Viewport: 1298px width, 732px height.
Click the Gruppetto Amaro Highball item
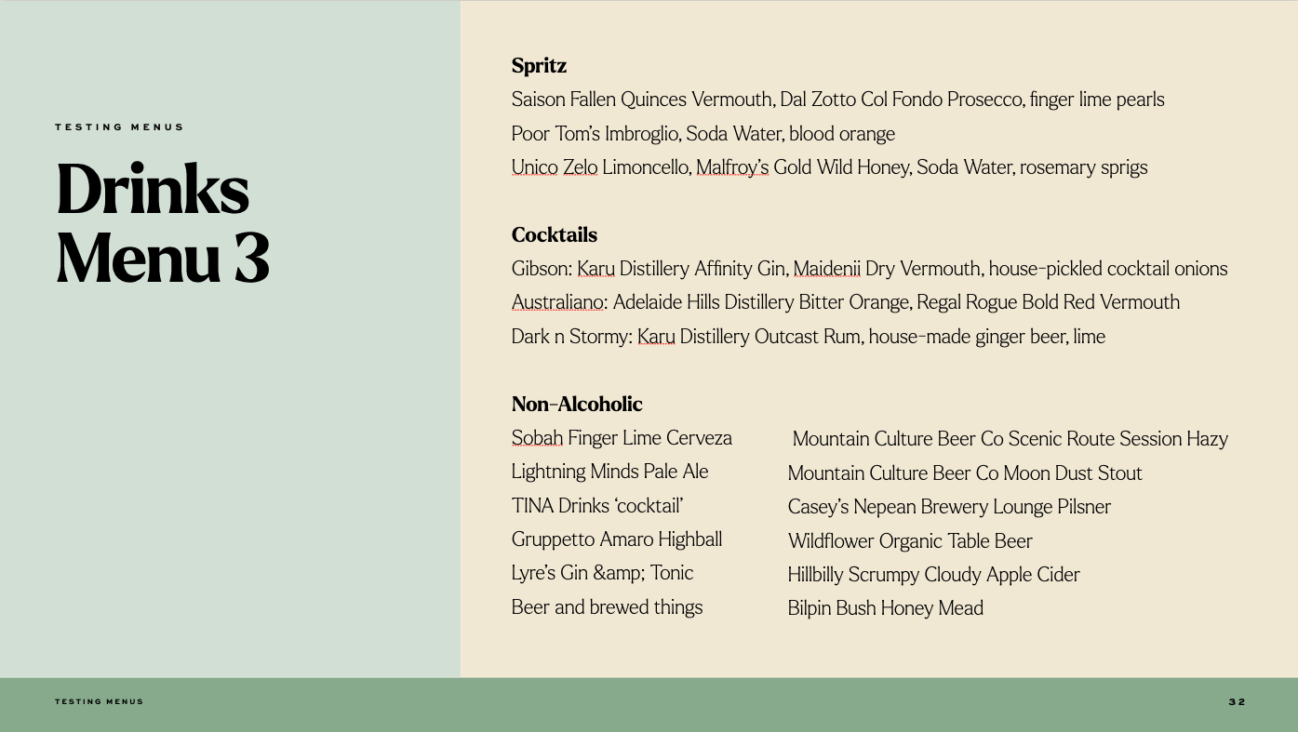point(617,539)
